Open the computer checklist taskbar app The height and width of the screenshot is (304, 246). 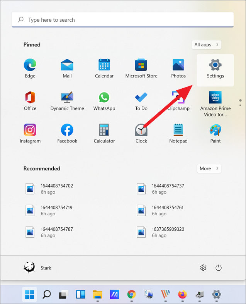149,294
